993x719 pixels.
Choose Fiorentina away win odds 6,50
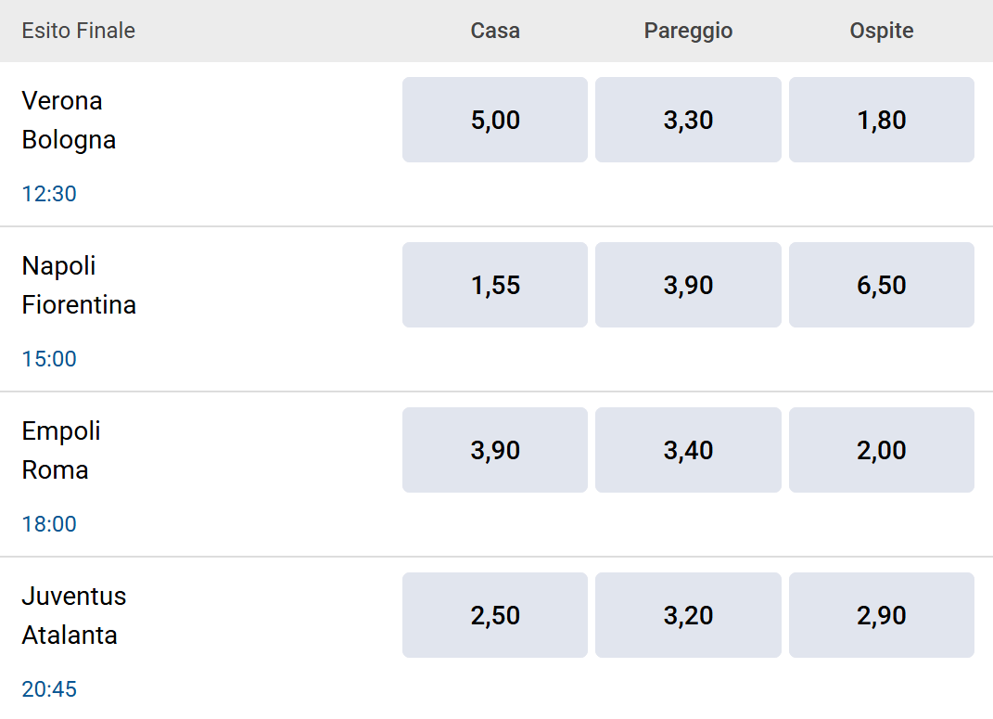pos(882,285)
